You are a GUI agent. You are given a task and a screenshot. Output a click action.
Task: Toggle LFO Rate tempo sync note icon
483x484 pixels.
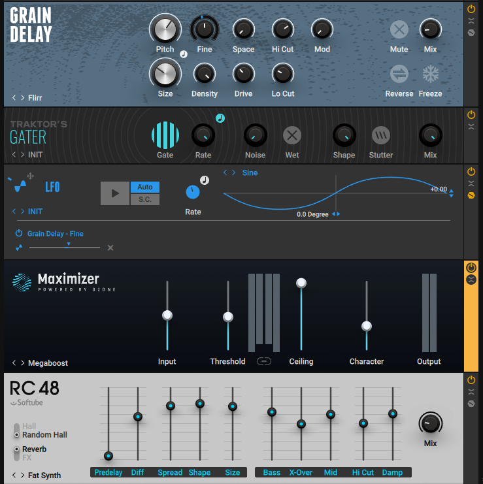[x=205, y=180]
